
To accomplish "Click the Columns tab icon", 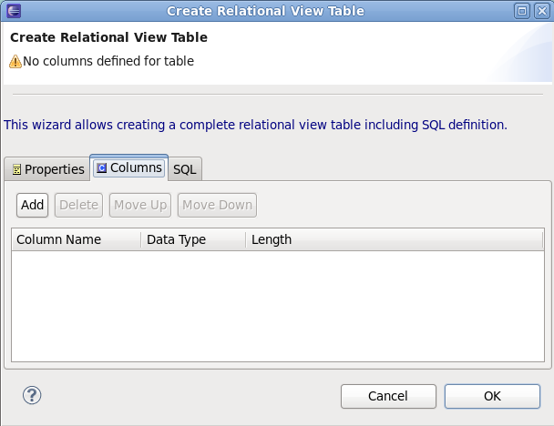I will (x=101, y=168).
